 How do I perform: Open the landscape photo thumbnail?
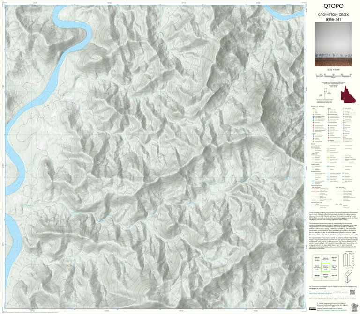333,44
